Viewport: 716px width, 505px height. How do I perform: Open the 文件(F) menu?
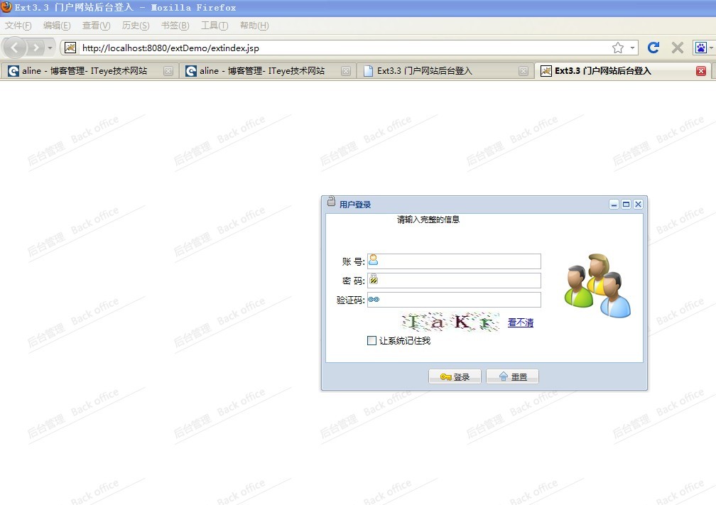18,26
